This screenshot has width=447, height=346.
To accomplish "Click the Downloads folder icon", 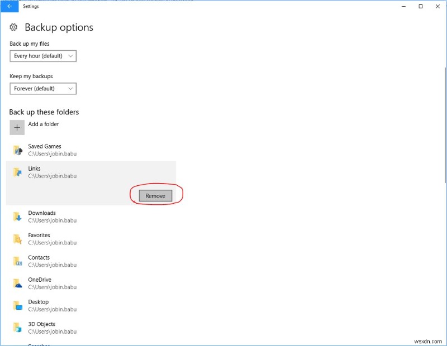I will [17, 217].
